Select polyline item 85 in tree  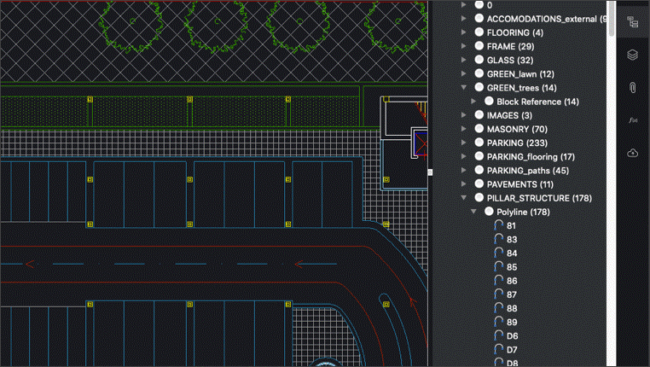point(512,267)
